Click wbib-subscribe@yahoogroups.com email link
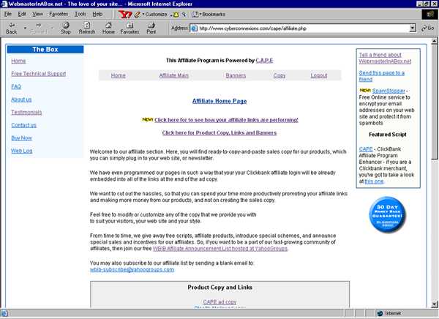Screen dimensions: 439x319 (x=132, y=269)
